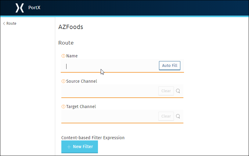Open Target Channel search magnifier
Screen dimensions: 249x156
tap(178, 116)
